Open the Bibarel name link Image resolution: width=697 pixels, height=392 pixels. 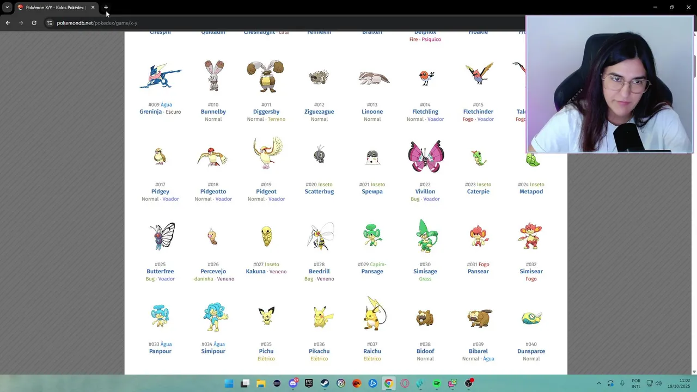(x=478, y=351)
